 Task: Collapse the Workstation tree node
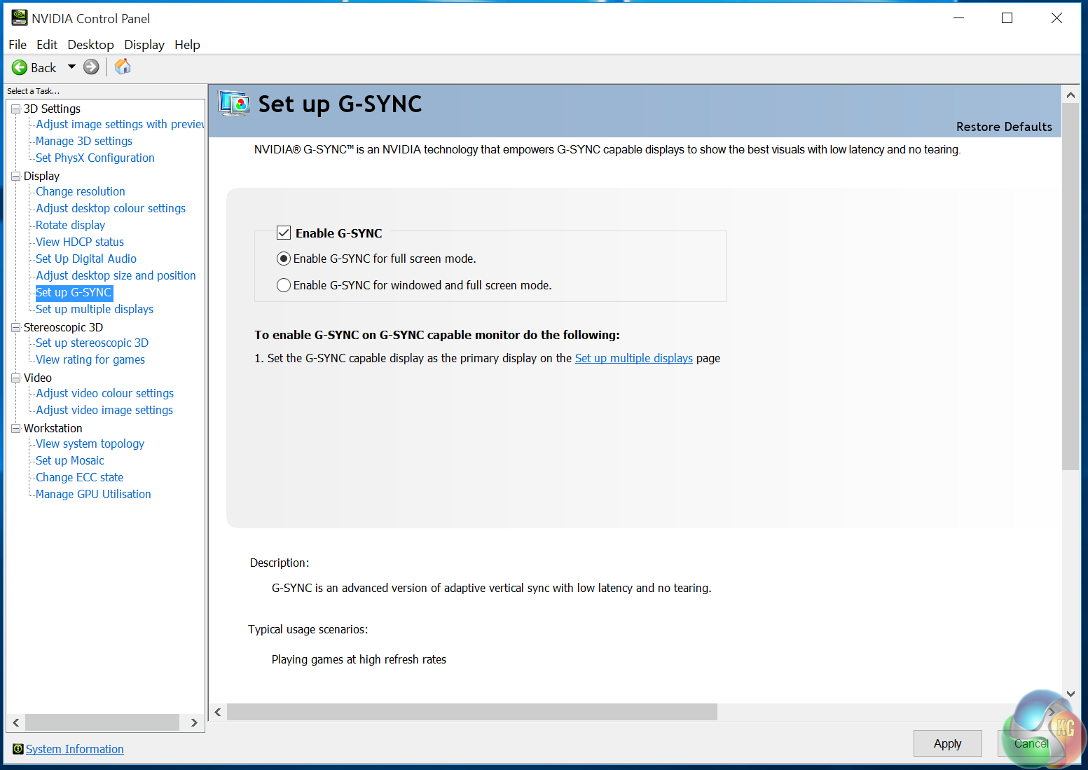(15, 428)
